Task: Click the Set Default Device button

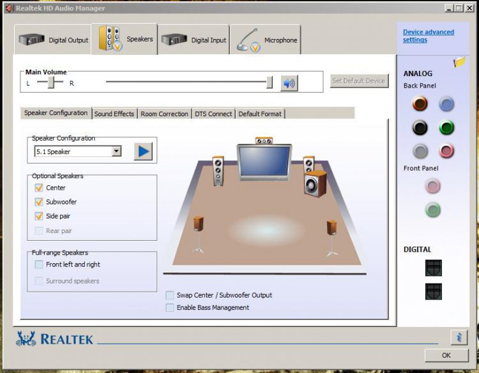Action: 359,81
